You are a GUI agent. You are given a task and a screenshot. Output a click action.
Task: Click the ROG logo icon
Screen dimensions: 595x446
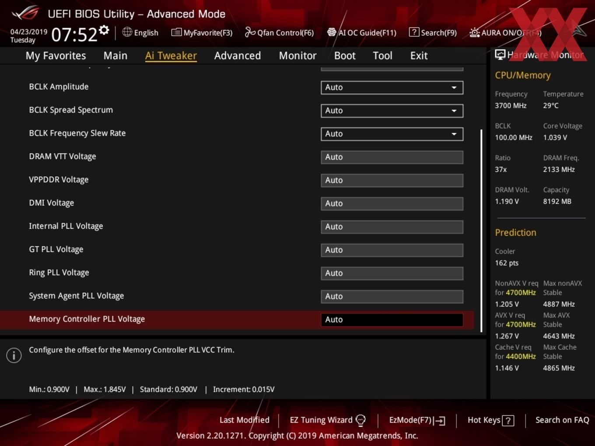coord(25,13)
